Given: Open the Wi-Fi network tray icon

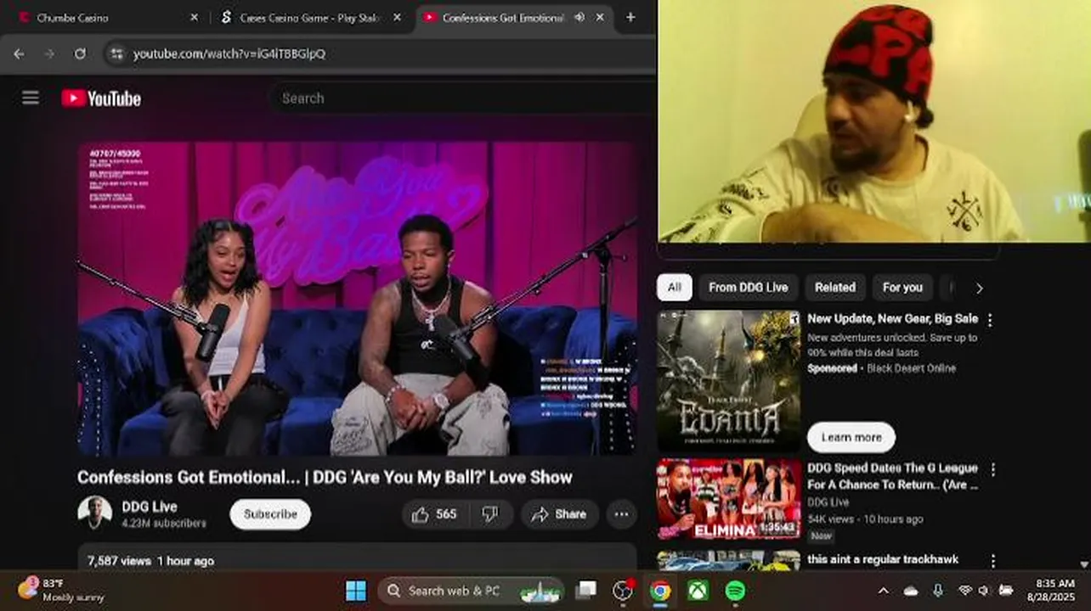Looking at the screenshot, I should (x=964, y=591).
